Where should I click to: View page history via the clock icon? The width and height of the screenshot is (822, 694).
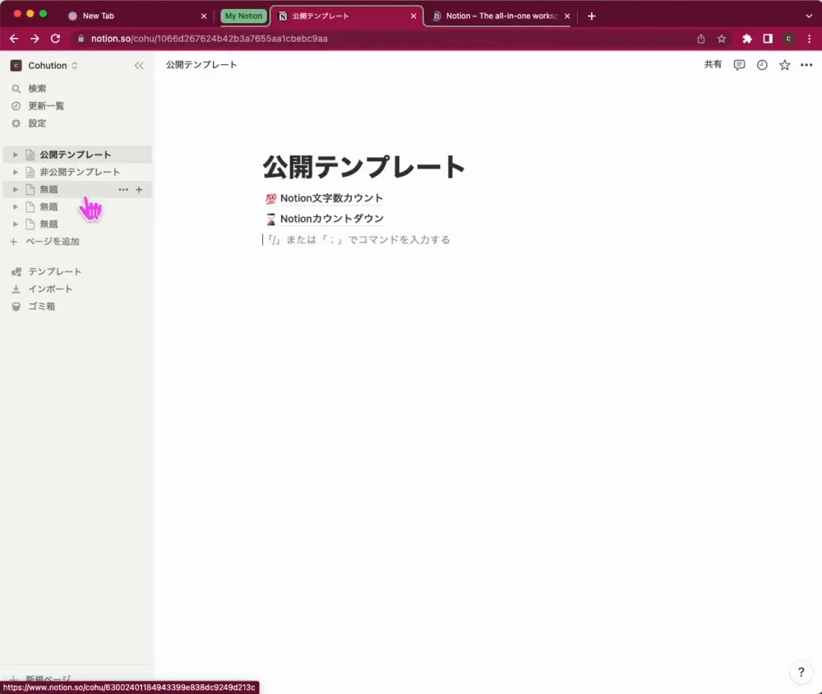[x=761, y=65]
